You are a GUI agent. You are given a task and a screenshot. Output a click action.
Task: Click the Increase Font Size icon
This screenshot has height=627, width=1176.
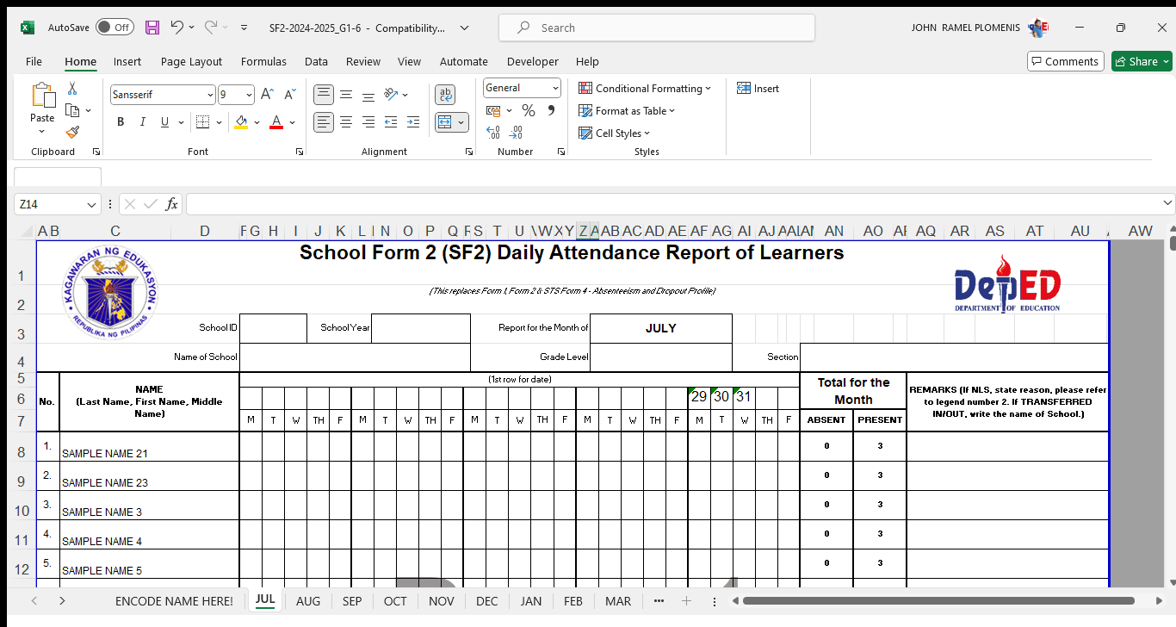[267, 95]
